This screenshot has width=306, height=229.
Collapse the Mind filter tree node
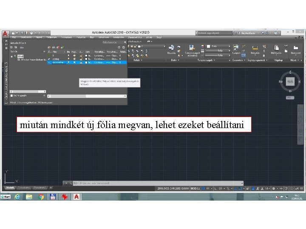coord(12,56)
